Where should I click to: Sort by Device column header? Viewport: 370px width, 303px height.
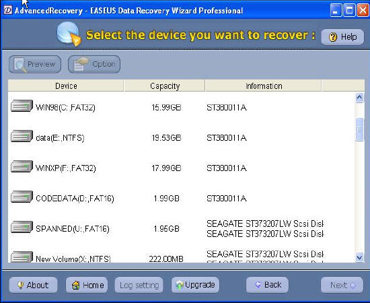point(66,86)
